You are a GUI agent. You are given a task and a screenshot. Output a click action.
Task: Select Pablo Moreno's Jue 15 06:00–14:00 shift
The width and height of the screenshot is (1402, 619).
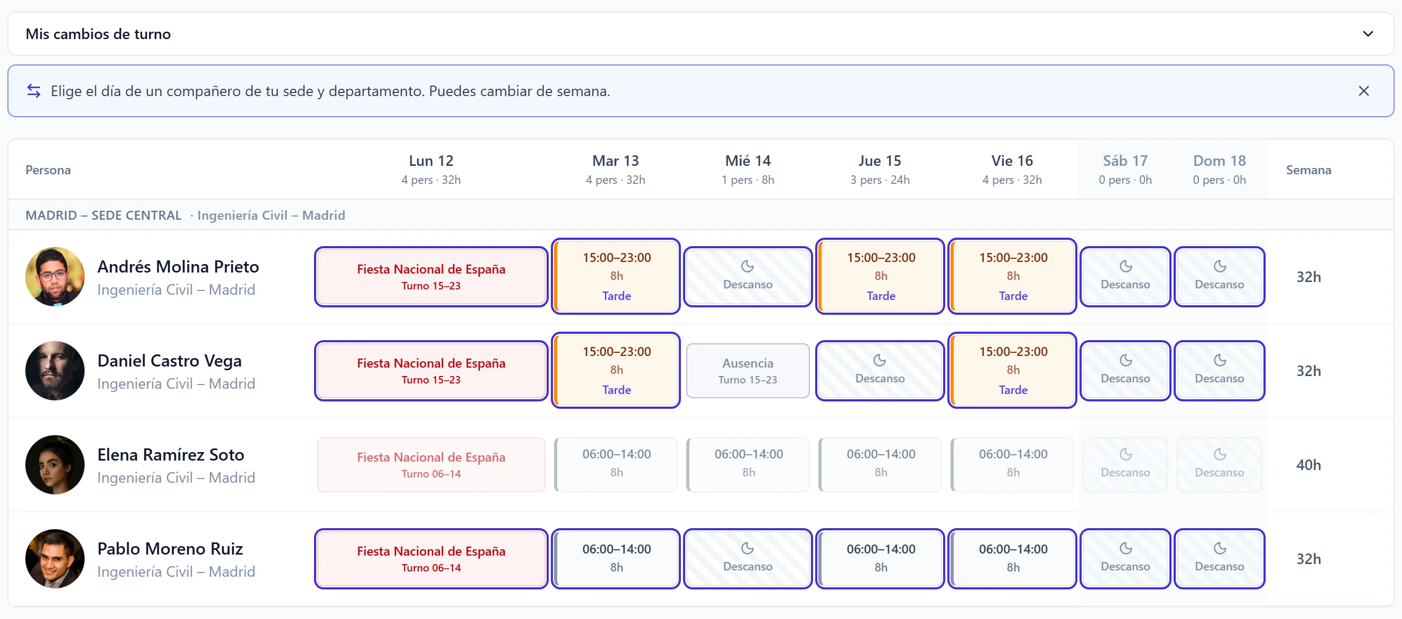click(880, 559)
